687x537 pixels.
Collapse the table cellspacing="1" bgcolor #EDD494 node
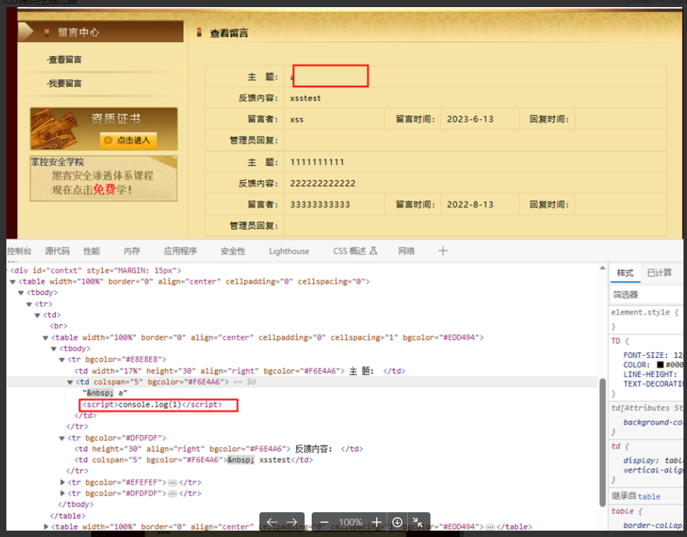point(45,337)
